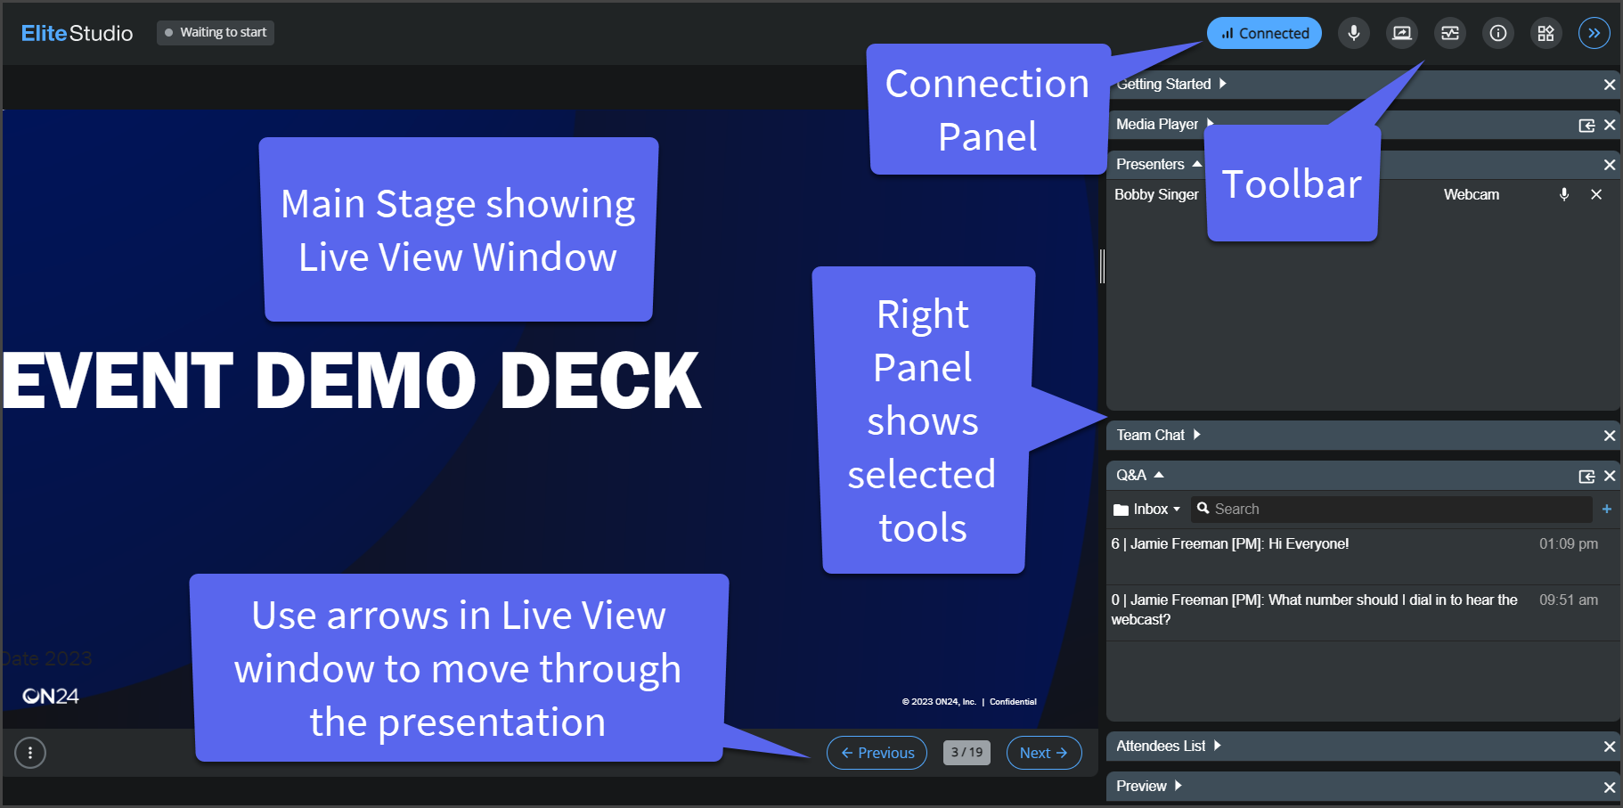The image size is (1623, 808).
Task: Click the Connected status indicator
Action: coord(1264,32)
